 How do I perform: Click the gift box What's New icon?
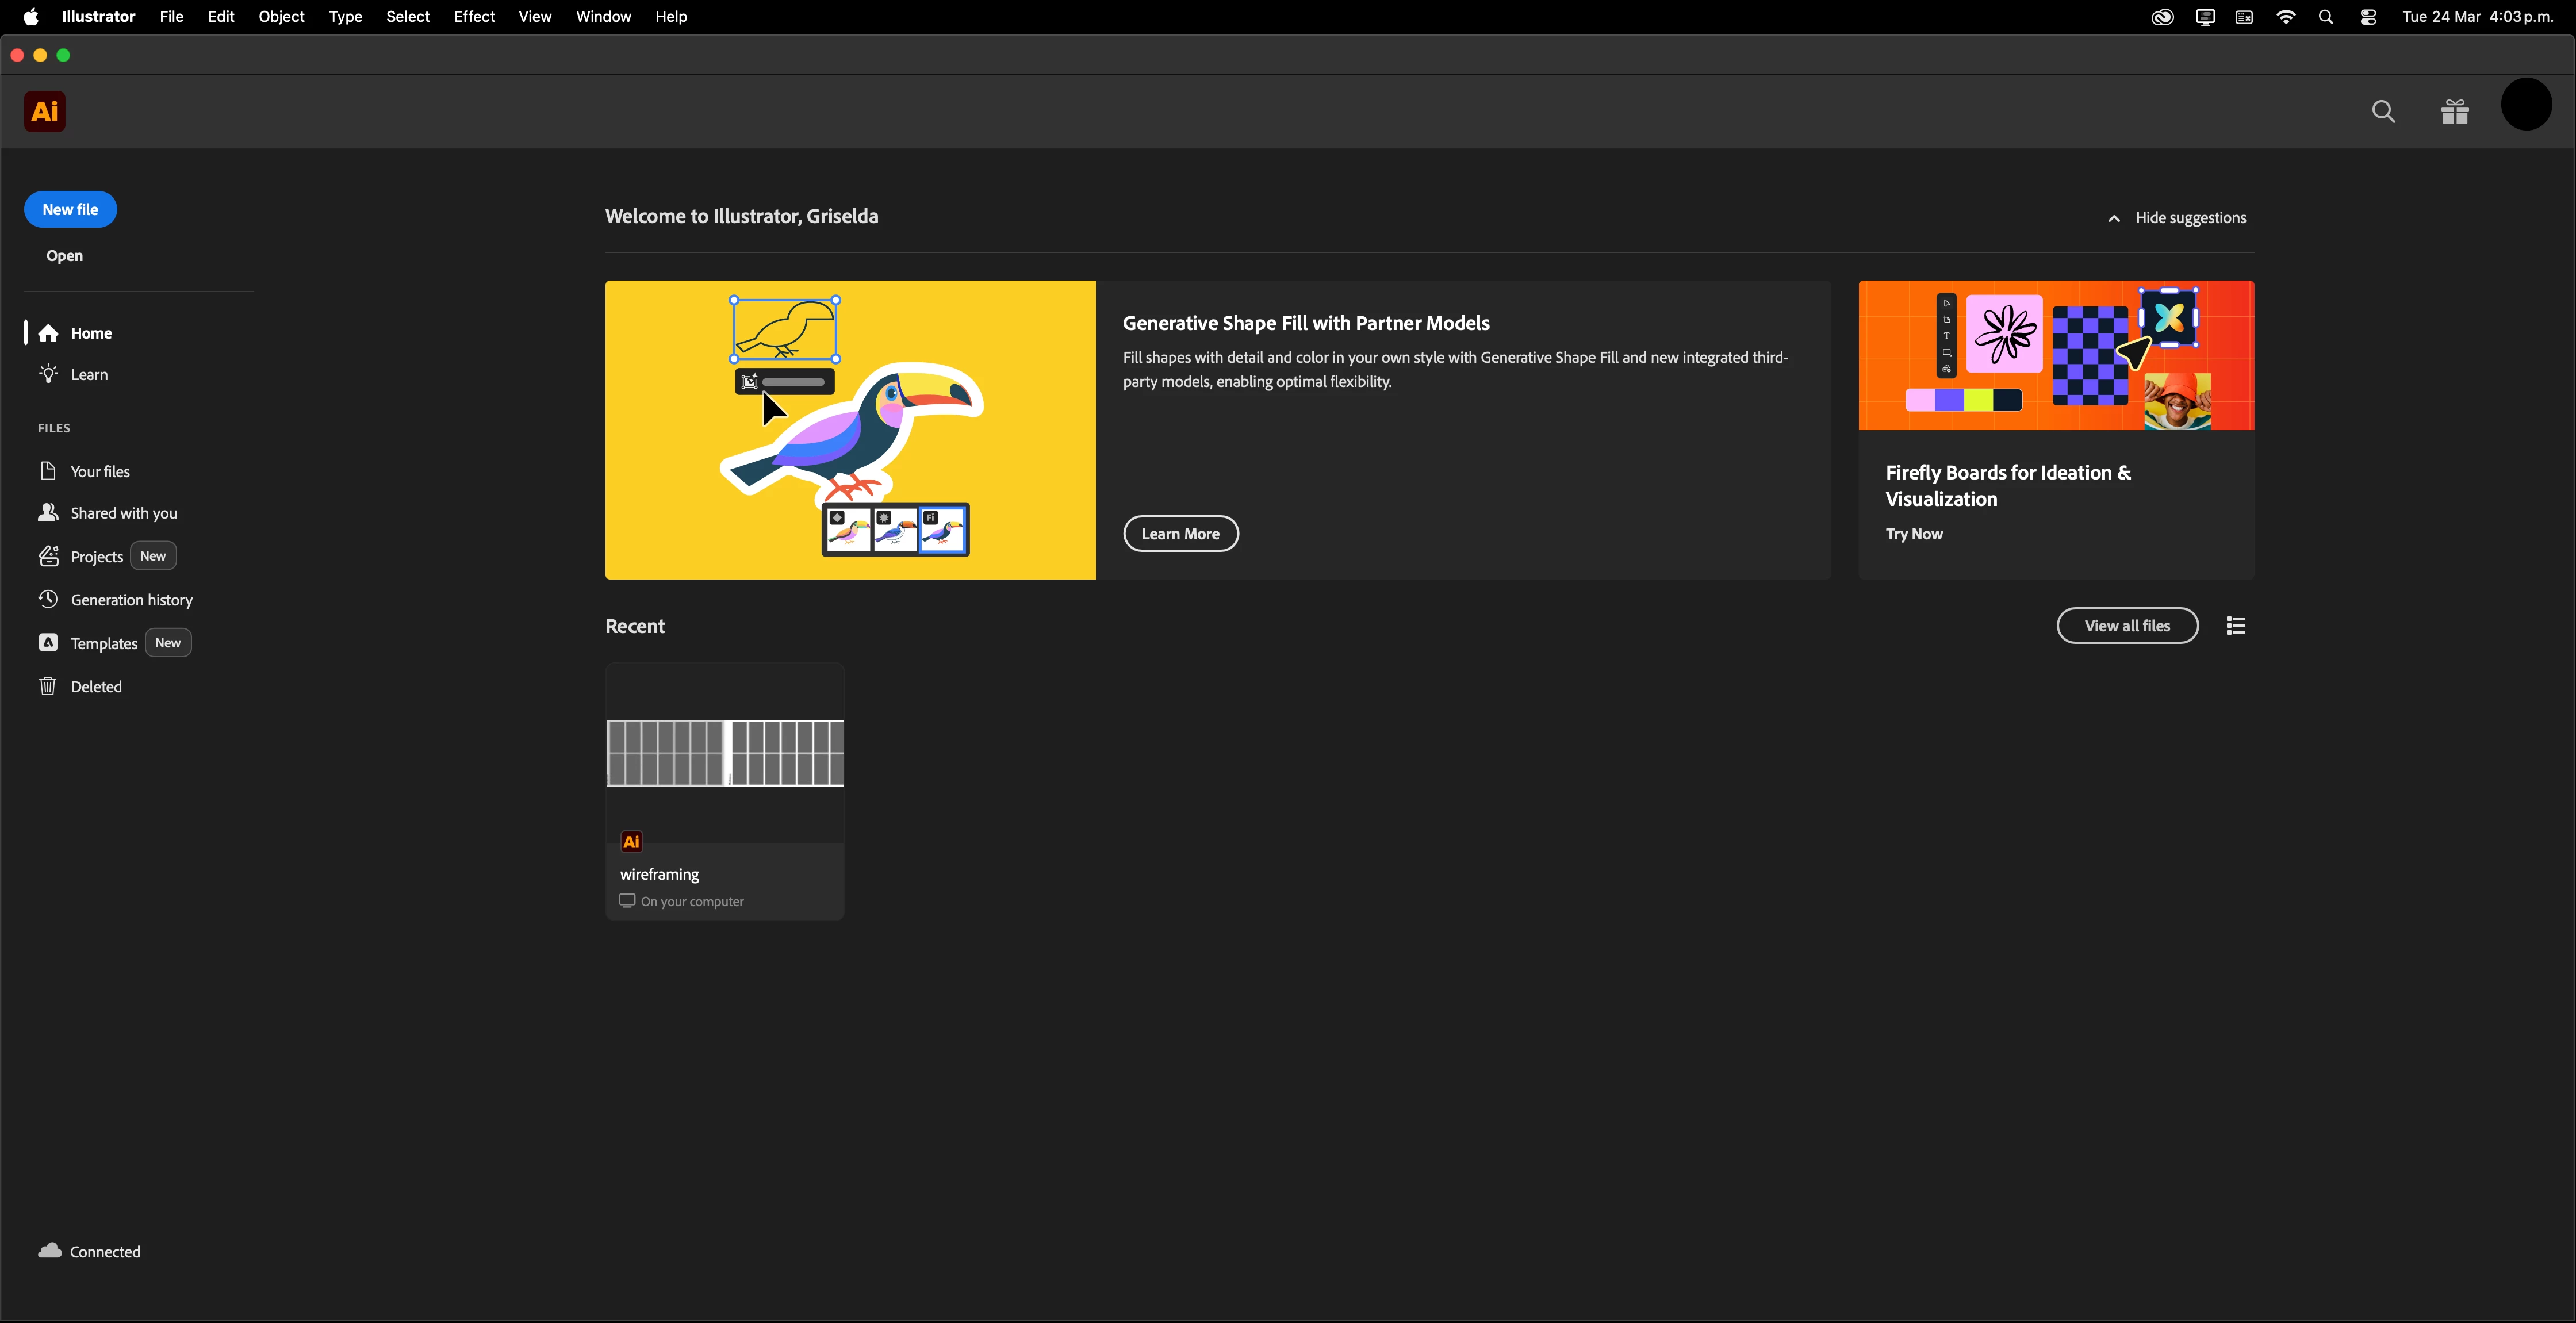[2454, 111]
